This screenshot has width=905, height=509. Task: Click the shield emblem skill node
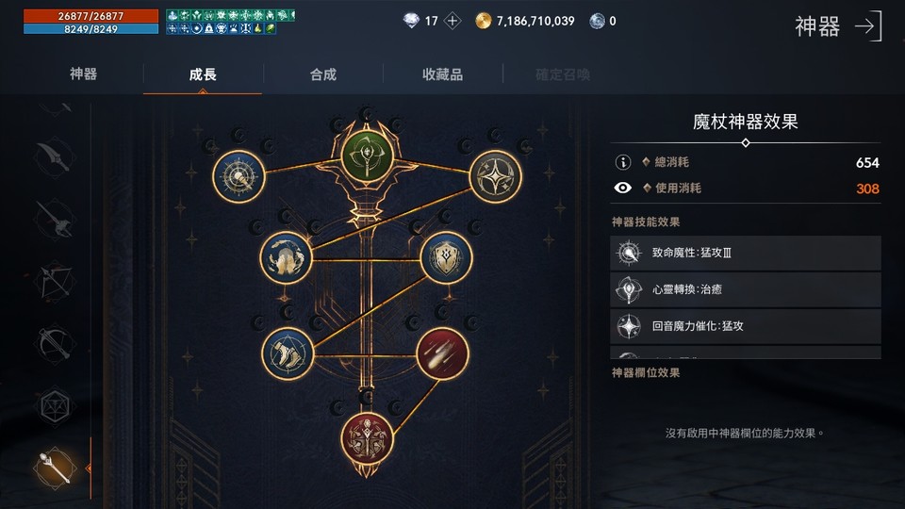446,257
